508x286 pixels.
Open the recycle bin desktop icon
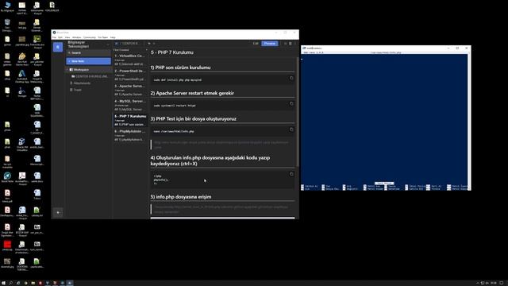pyautogui.click(x=7, y=25)
